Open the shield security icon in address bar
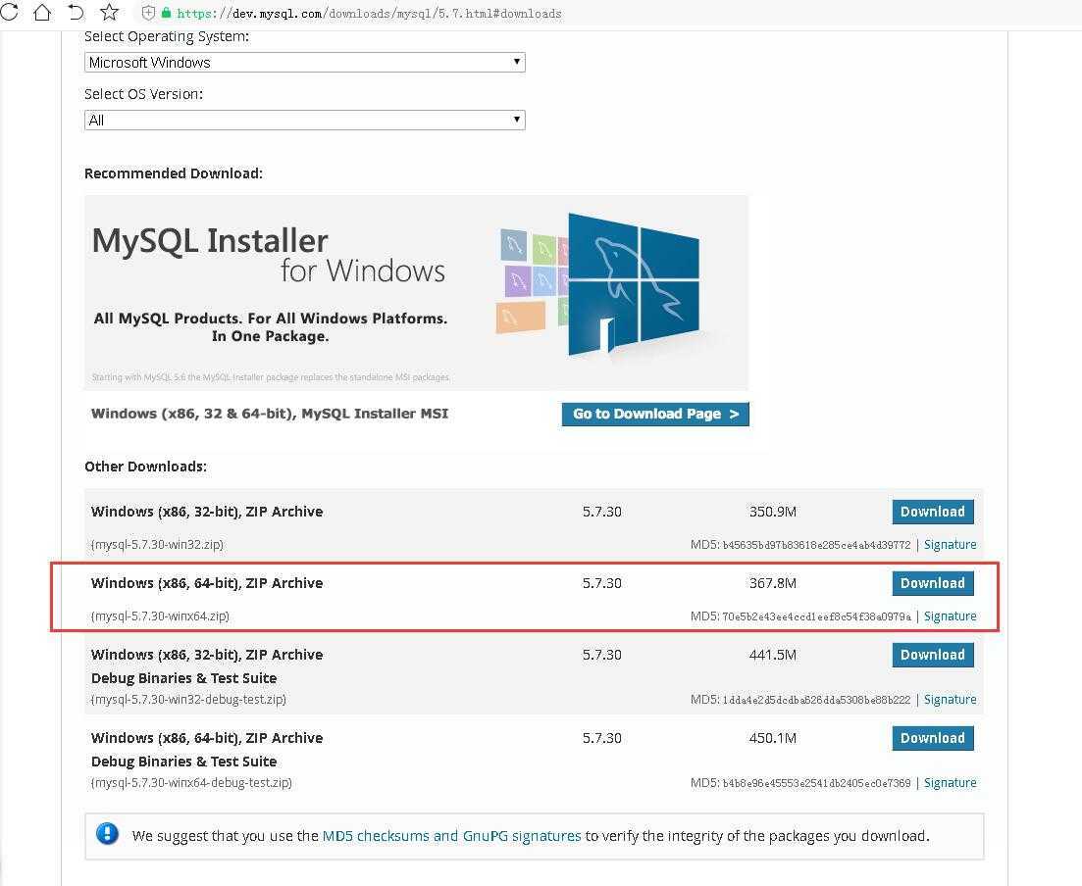 [148, 13]
